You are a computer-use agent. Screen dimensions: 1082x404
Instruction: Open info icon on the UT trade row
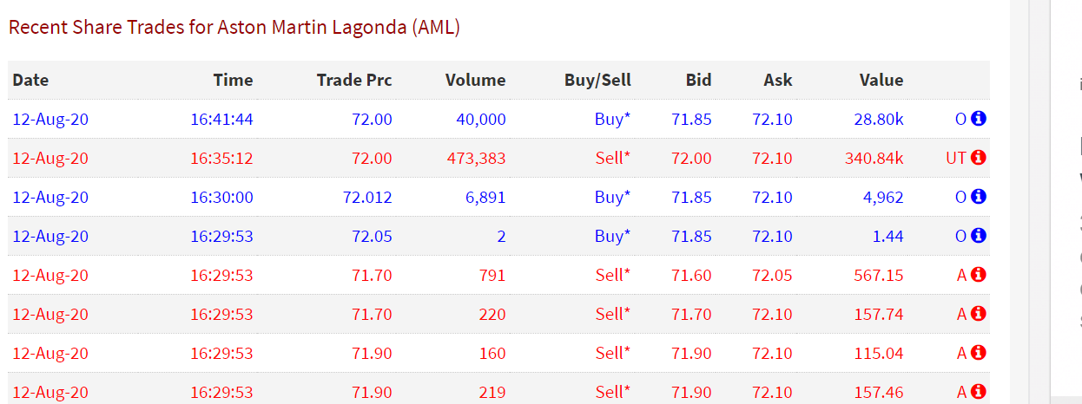tap(979, 158)
